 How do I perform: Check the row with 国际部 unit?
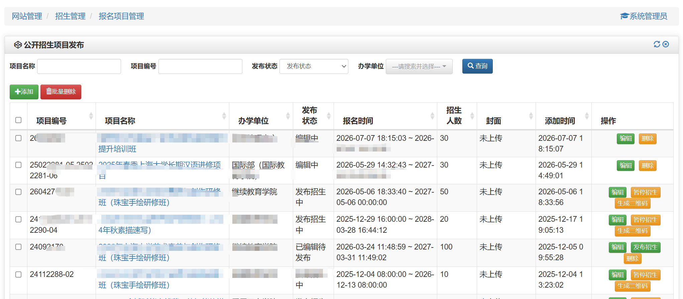(x=18, y=165)
